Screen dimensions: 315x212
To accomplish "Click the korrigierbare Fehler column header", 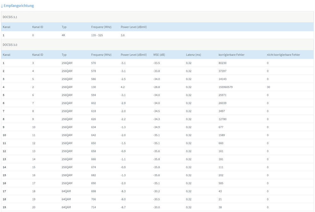I will [x=231, y=54].
